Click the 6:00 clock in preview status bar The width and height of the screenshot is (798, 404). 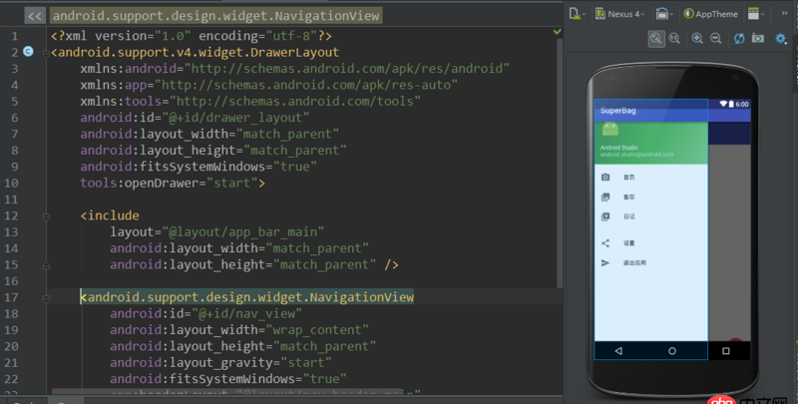(x=742, y=104)
